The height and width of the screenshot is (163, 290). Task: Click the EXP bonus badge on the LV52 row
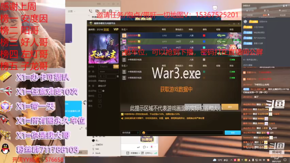pyautogui.click(x=221, y=35)
